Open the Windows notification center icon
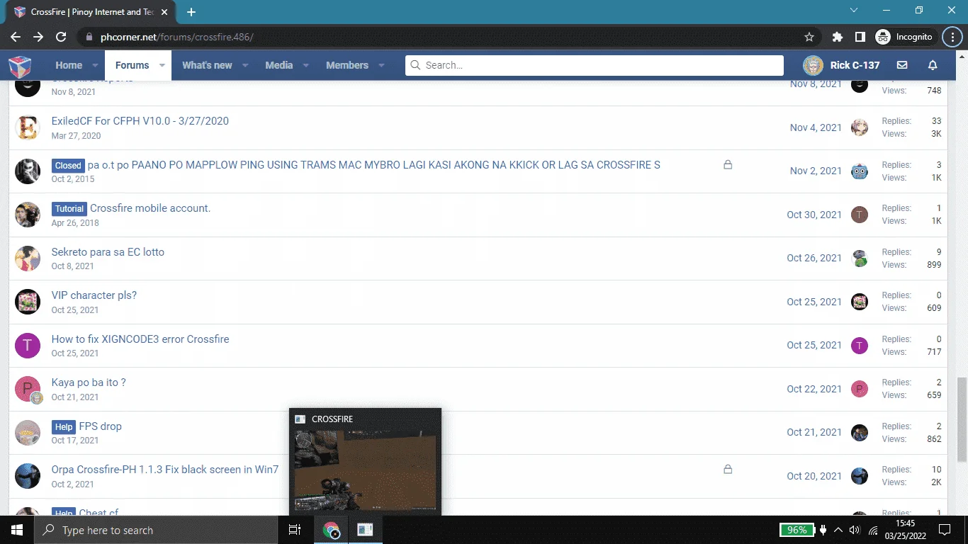Viewport: 968px width, 544px height. click(x=944, y=530)
